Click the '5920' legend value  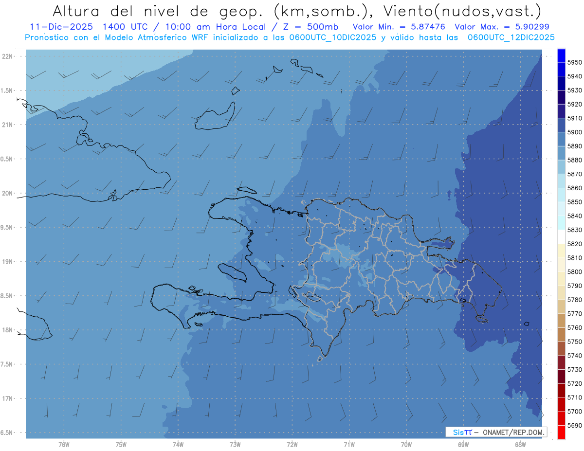(574, 104)
